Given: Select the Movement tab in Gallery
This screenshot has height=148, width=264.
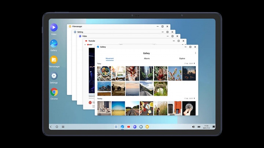Looking at the screenshot, I should [x=110, y=58].
